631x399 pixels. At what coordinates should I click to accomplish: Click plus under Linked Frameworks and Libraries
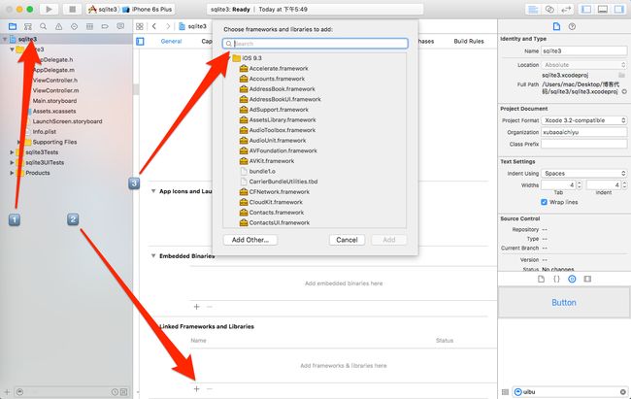tap(196, 389)
